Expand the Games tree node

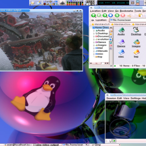(94, 42)
